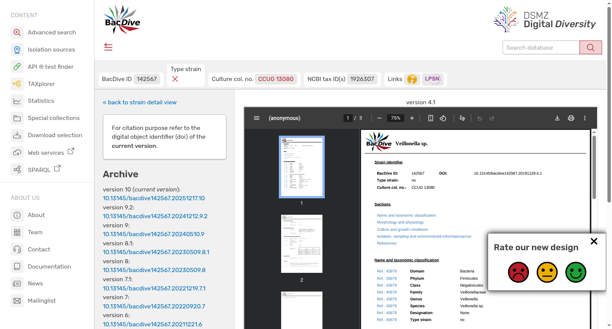Print the PDF document
The height and width of the screenshot is (329, 612).
(x=571, y=118)
